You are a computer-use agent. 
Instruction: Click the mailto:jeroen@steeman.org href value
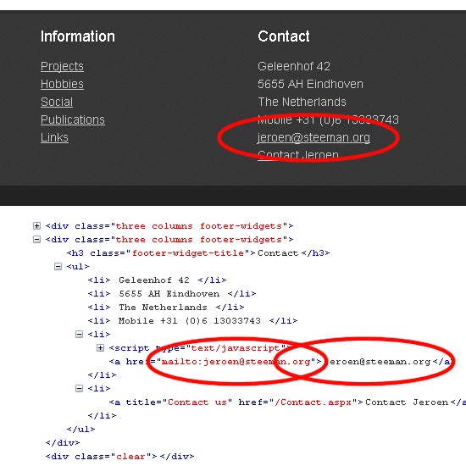click(x=236, y=362)
